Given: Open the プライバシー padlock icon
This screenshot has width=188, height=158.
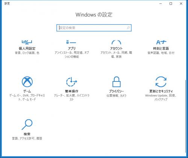Looking at the screenshot, I should (x=117, y=82).
